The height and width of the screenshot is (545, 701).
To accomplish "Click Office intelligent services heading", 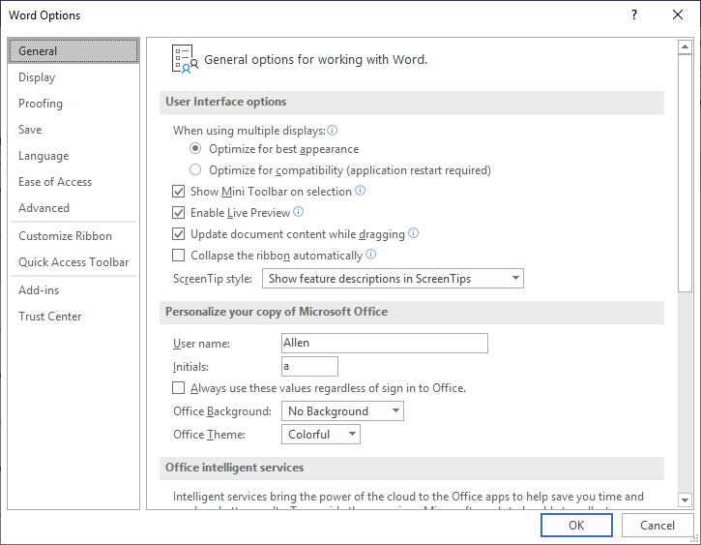I will [234, 468].
